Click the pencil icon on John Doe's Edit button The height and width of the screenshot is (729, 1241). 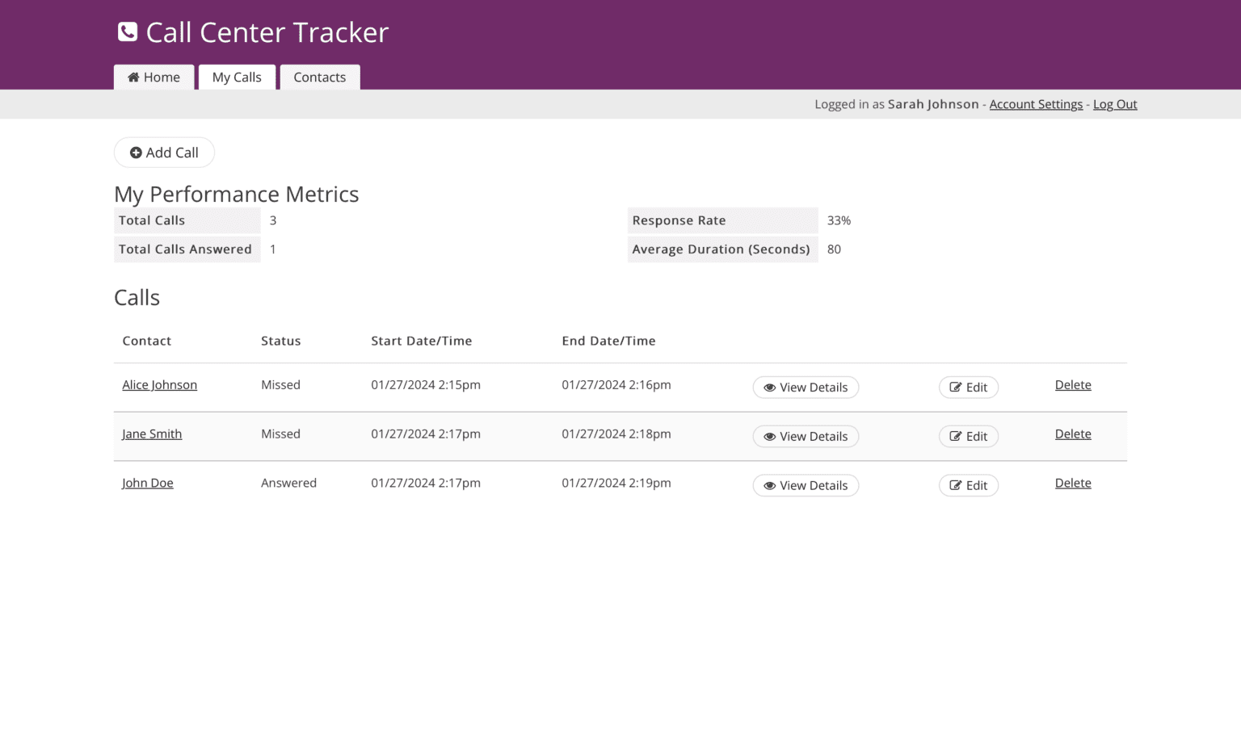956,485
